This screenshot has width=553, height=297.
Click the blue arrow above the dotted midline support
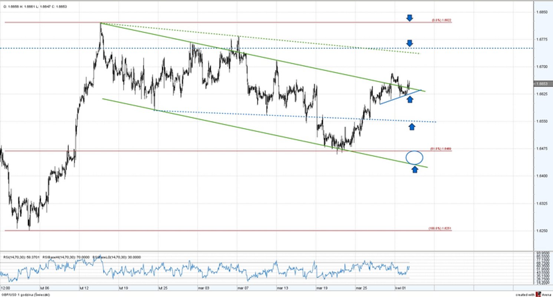click(x=412, y=127)
